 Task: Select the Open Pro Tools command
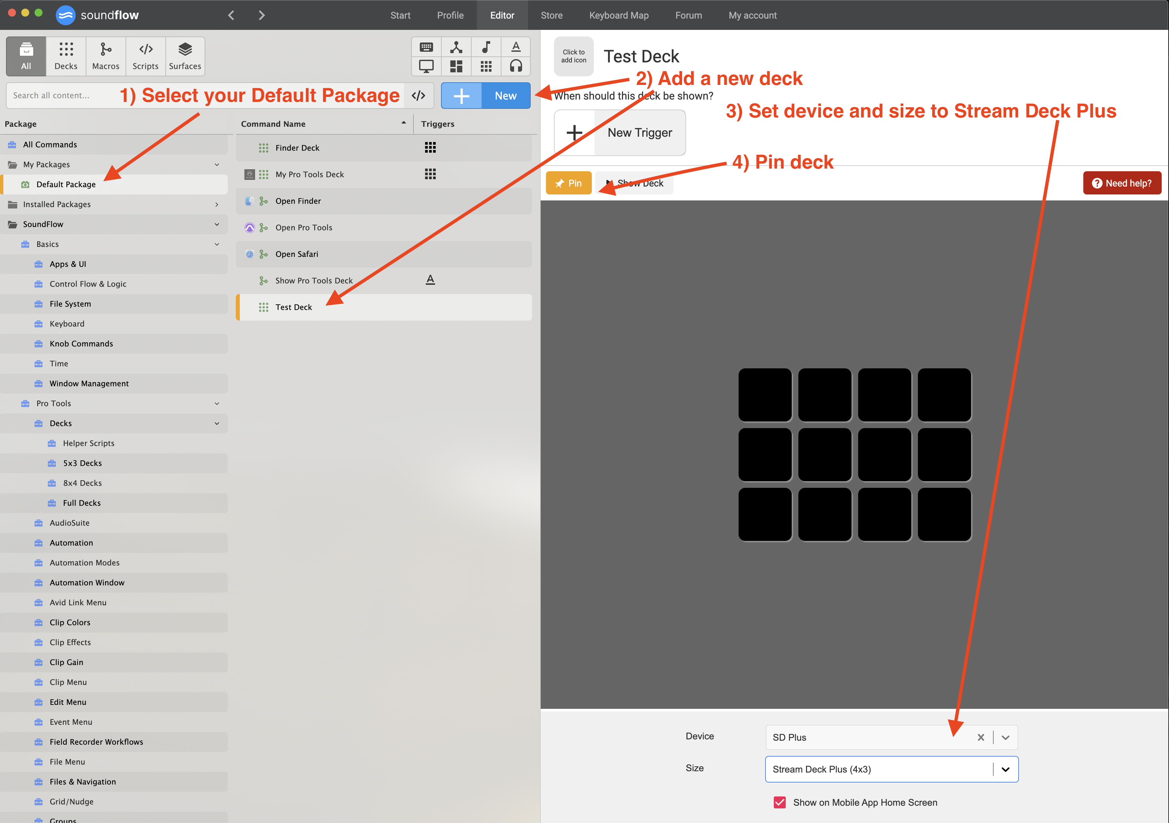pyautogui.click(x=384, y=227)
